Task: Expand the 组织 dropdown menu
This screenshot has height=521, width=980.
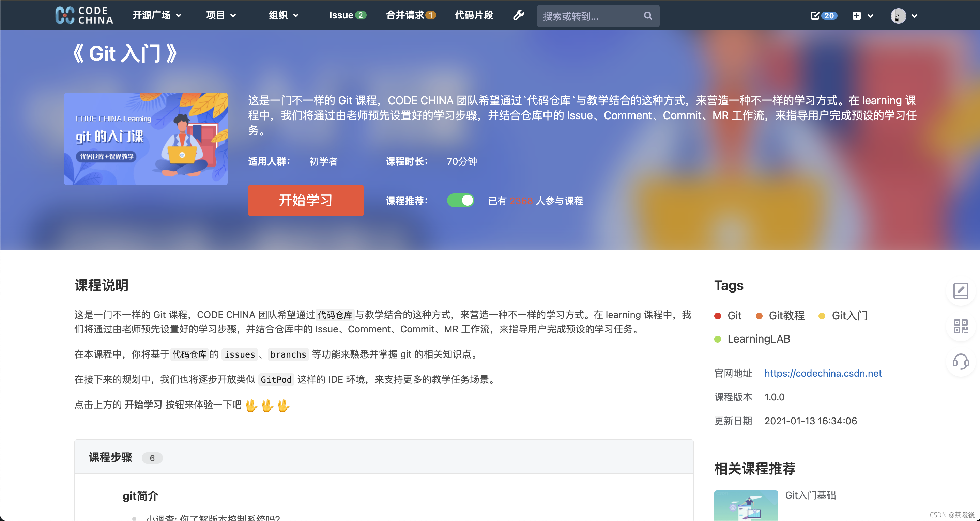Action: pos(283,15)
